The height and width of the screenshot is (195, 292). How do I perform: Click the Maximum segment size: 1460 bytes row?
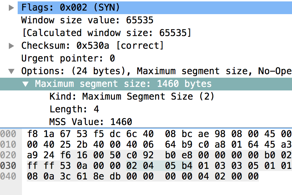pyautogui.click(x=123, y=84)
